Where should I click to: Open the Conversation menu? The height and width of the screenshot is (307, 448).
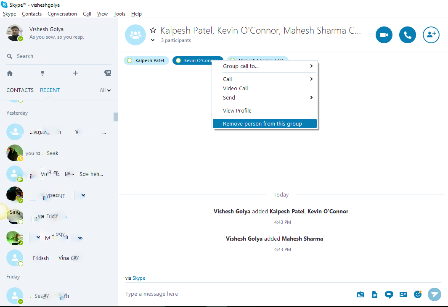point(62,14)
